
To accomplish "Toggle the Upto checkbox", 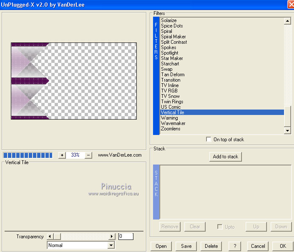I will (x=220, y=227).
